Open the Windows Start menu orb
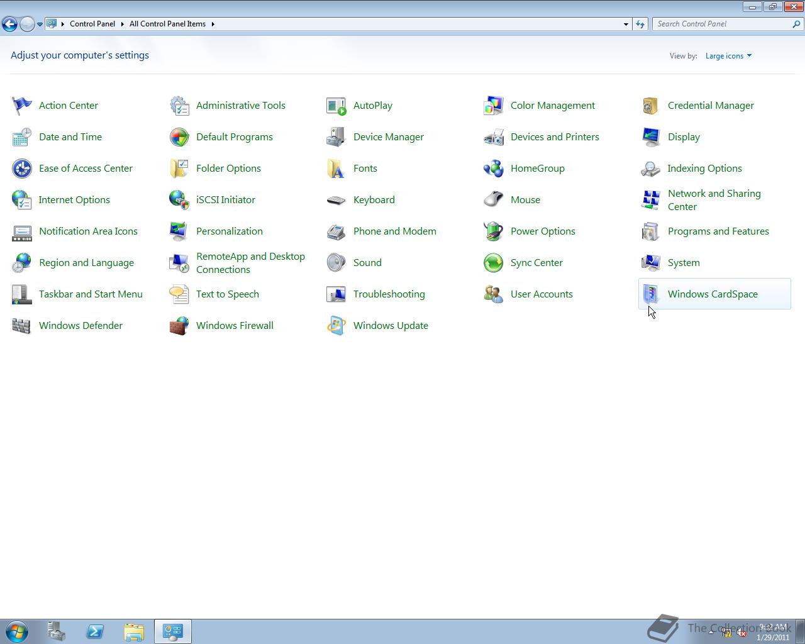The height and width of the screenshot is (644, 805). click(17, 631)
